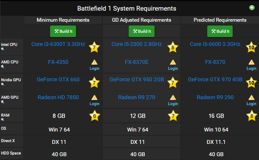The height and width of the screenshot is (160, 259).
Task: Click star rating 8 next to Core i5-2300
Action: (173, 47)
